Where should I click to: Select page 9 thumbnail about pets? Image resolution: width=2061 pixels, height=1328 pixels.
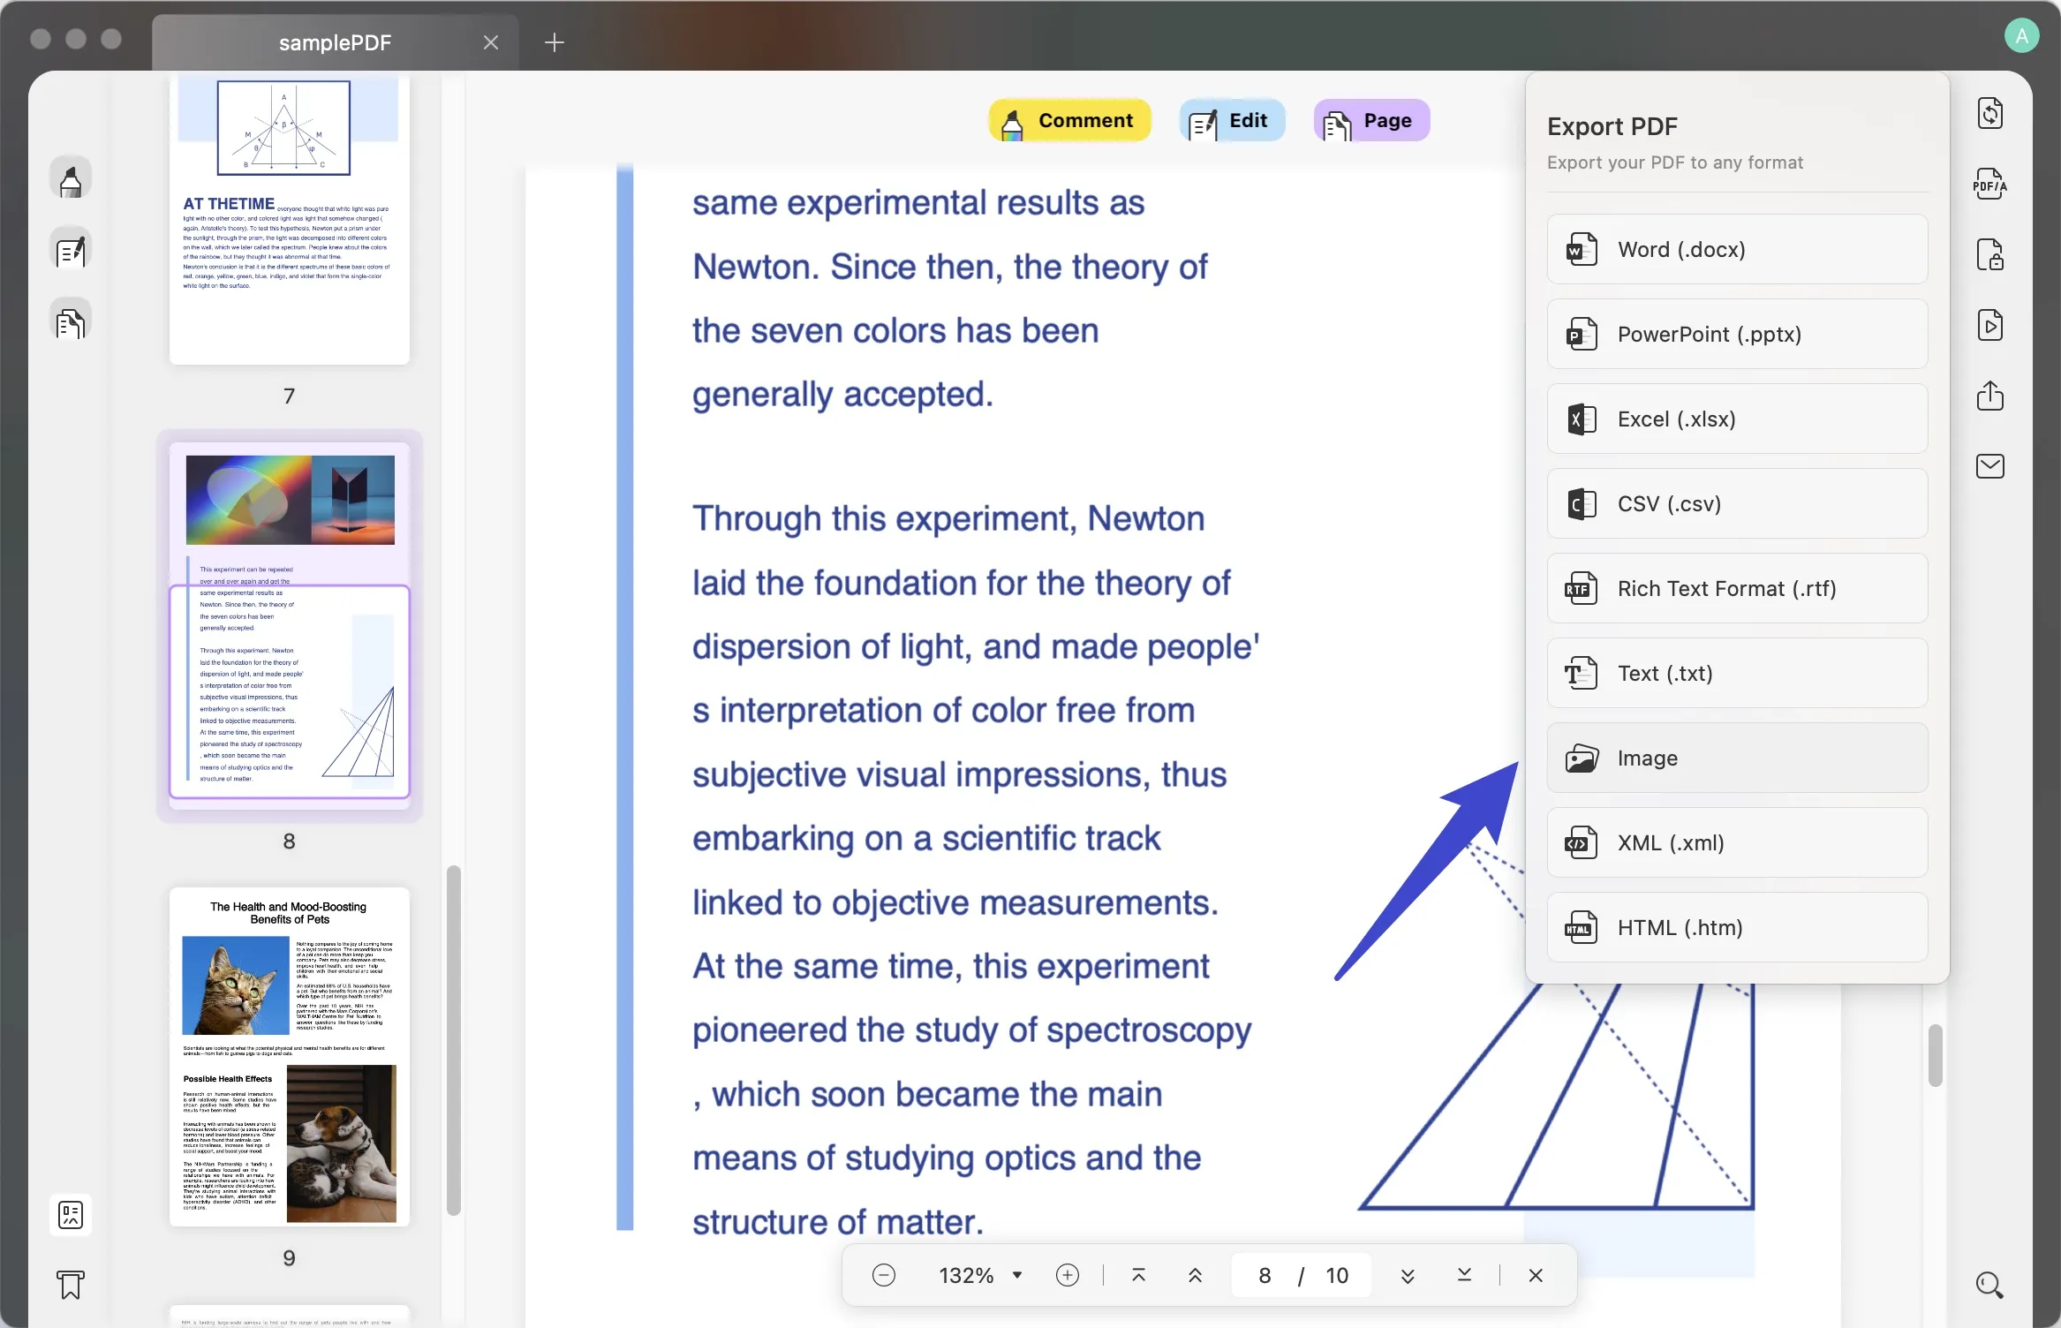[x=289, y=1056]
